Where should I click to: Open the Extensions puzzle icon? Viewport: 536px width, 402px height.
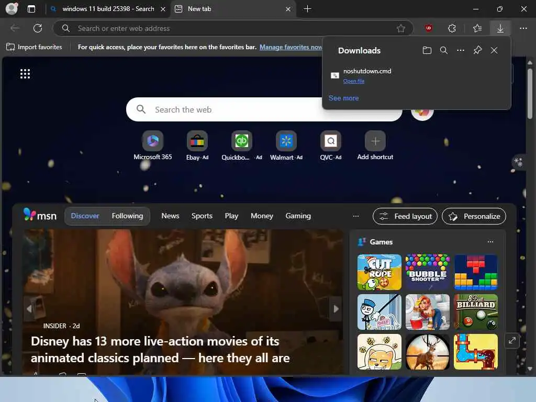(x=452, y=28)
